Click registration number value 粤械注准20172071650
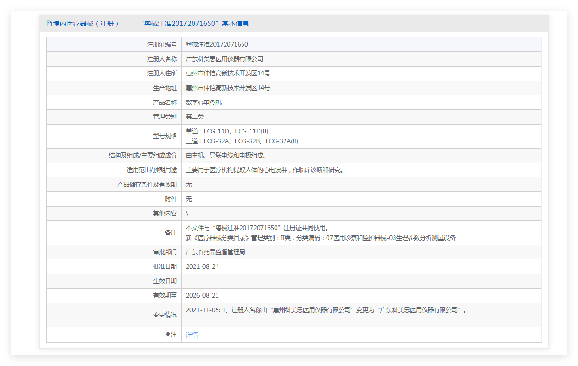Viewport: 578px width, 366px height. tap(217, 44)
